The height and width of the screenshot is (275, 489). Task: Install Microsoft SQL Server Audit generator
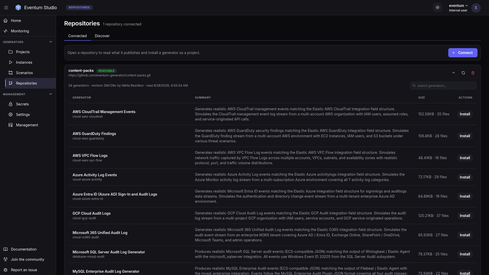click(x=465, y=254)
